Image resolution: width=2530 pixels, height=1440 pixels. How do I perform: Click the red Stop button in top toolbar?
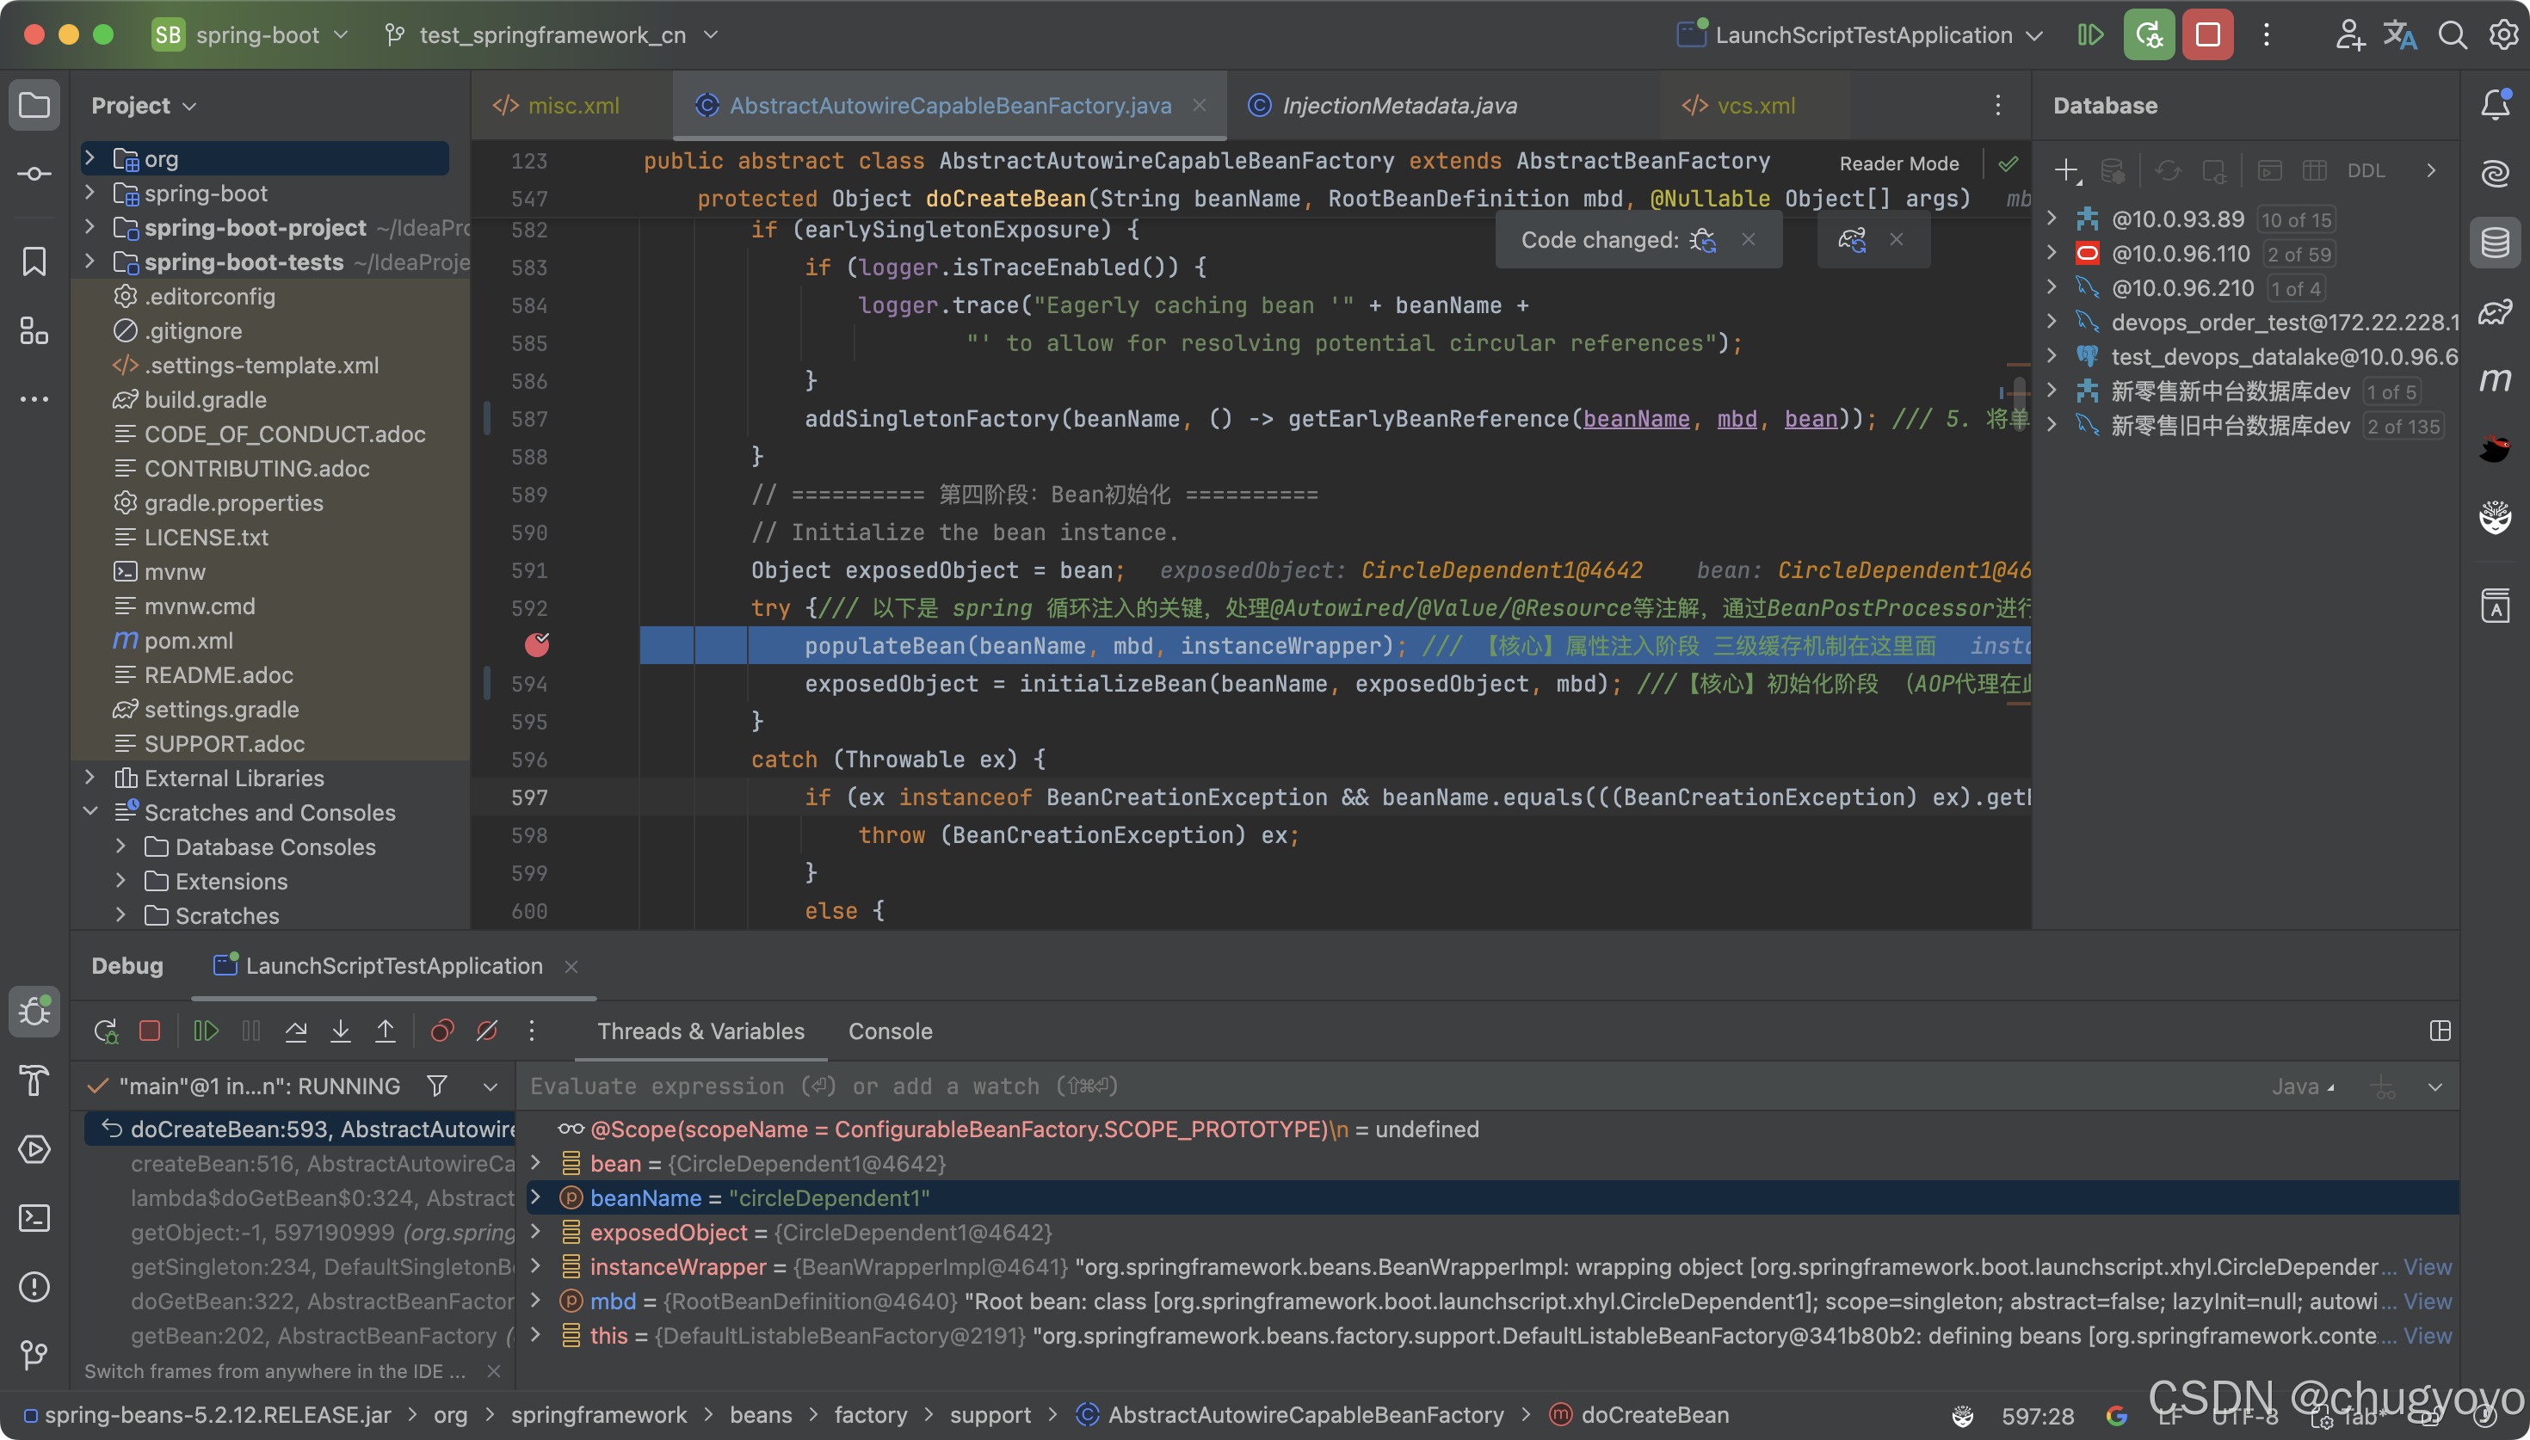click(2207, 35)
